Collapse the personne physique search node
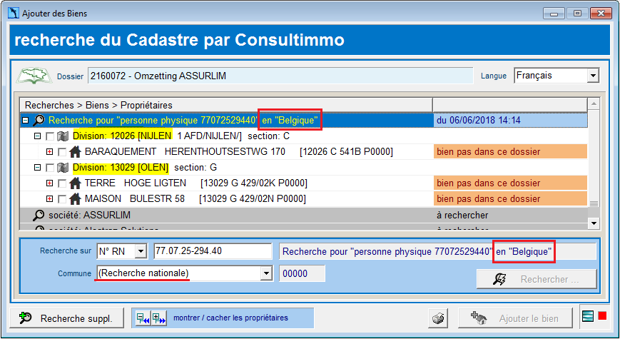The width and height of the screenshot is (620, 339). click(25, 120)
